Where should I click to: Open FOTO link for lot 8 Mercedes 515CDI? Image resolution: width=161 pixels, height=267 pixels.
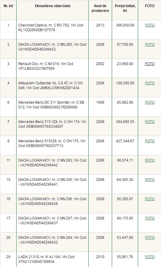150,141
